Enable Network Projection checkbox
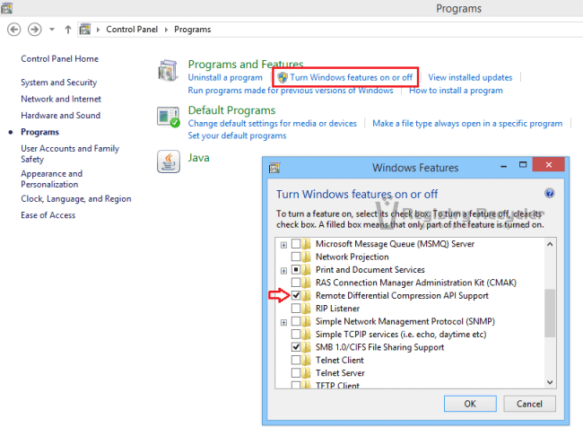This screenshot has height=427, width=583. tap(296, 257)
